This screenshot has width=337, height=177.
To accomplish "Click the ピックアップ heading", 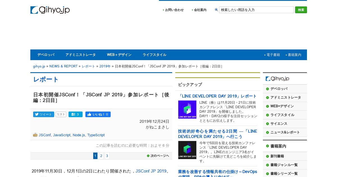I will pyautogui.click(x=190, y=85).
